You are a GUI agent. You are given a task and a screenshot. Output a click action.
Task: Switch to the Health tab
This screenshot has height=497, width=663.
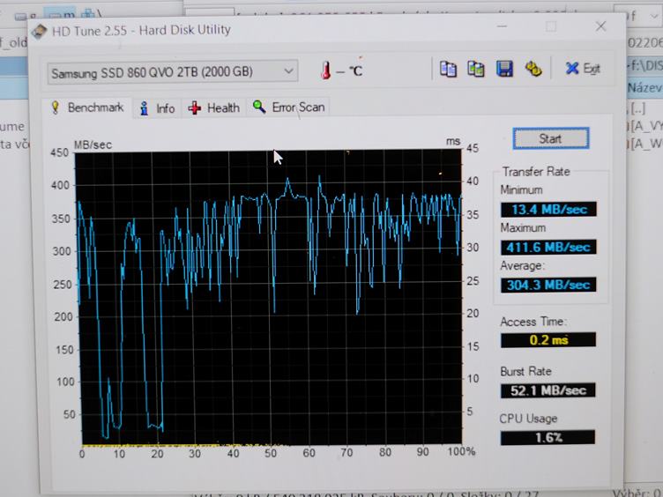point(214,108)
